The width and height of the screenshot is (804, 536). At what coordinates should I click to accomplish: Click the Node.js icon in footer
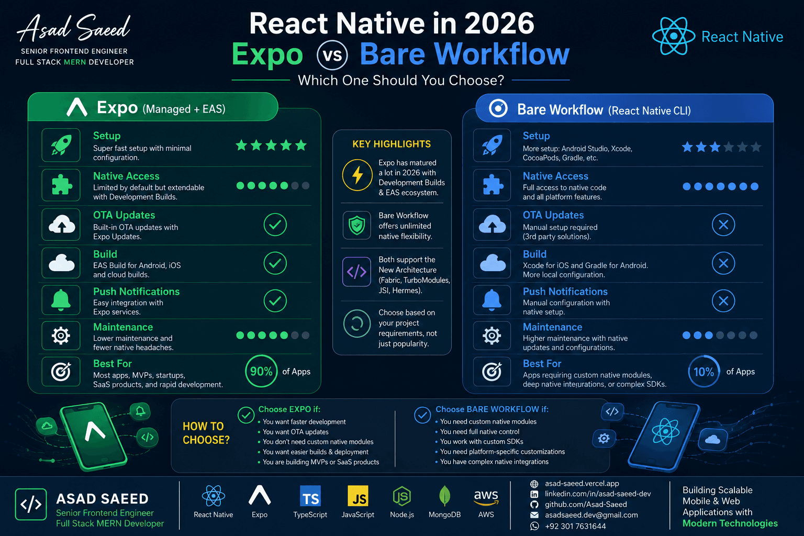[x=402, y=496]
